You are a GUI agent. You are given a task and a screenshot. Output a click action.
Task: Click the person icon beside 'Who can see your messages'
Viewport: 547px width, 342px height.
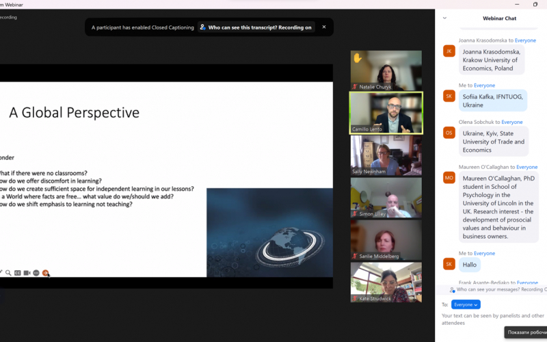coord(452,289)
